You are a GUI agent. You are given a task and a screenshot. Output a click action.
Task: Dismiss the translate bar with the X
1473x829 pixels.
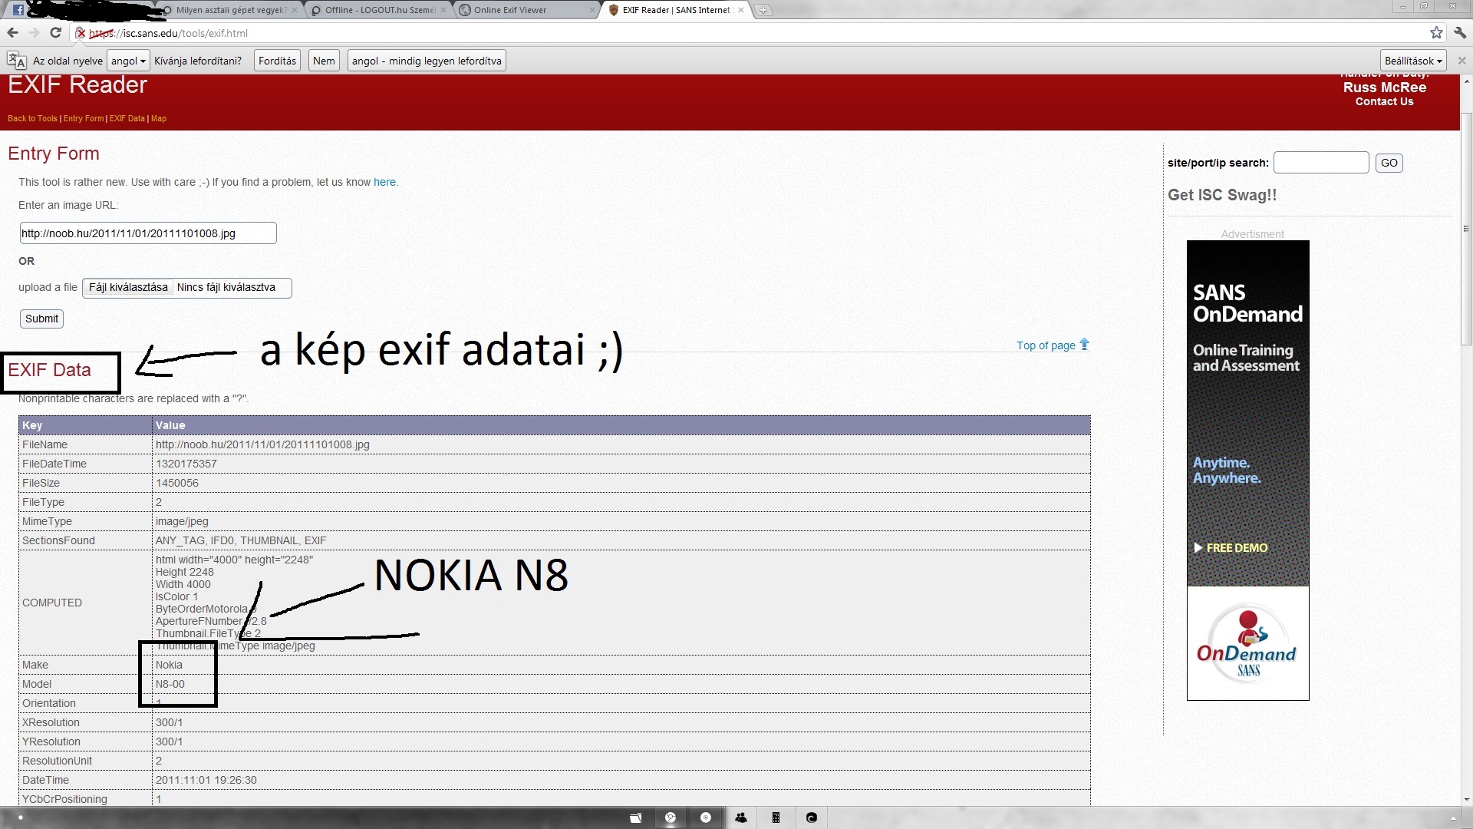pyautogui.click(x=1461, y=61)
